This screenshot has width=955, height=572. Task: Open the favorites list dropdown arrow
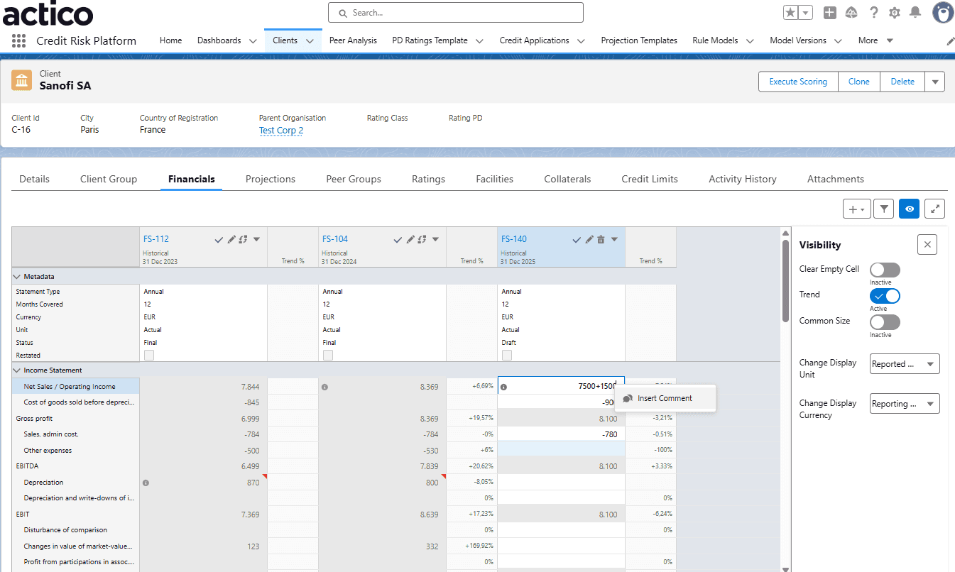click(x=806, y=13)
